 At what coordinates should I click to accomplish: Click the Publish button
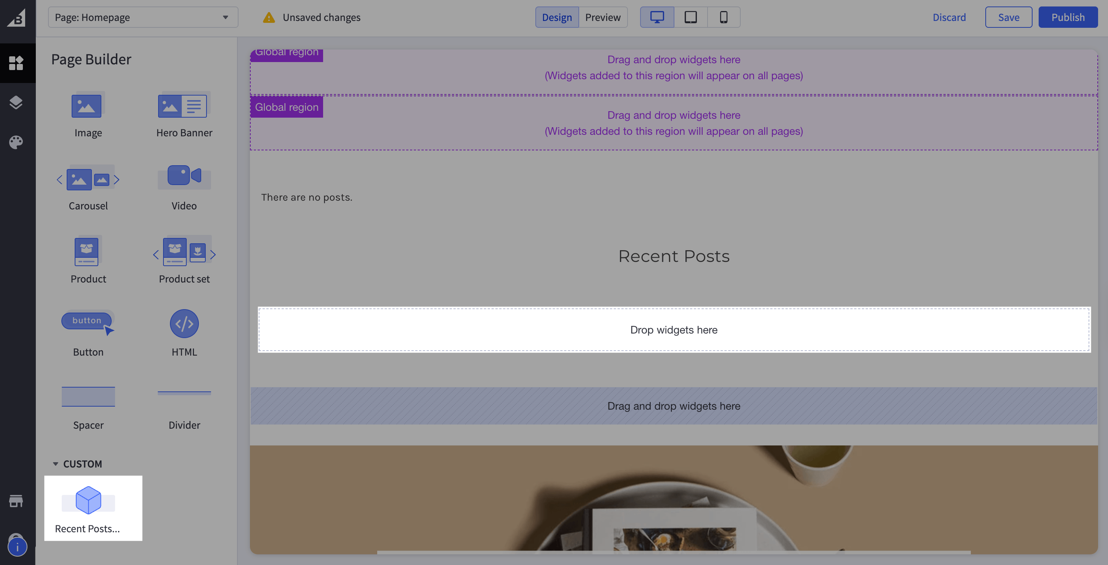tap(1068, 17)
